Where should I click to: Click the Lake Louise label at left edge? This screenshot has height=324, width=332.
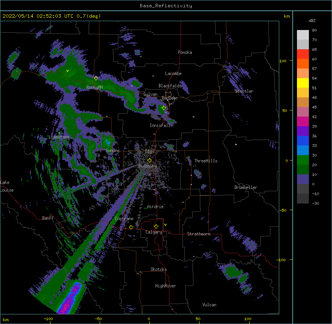[x=7, y=186]
